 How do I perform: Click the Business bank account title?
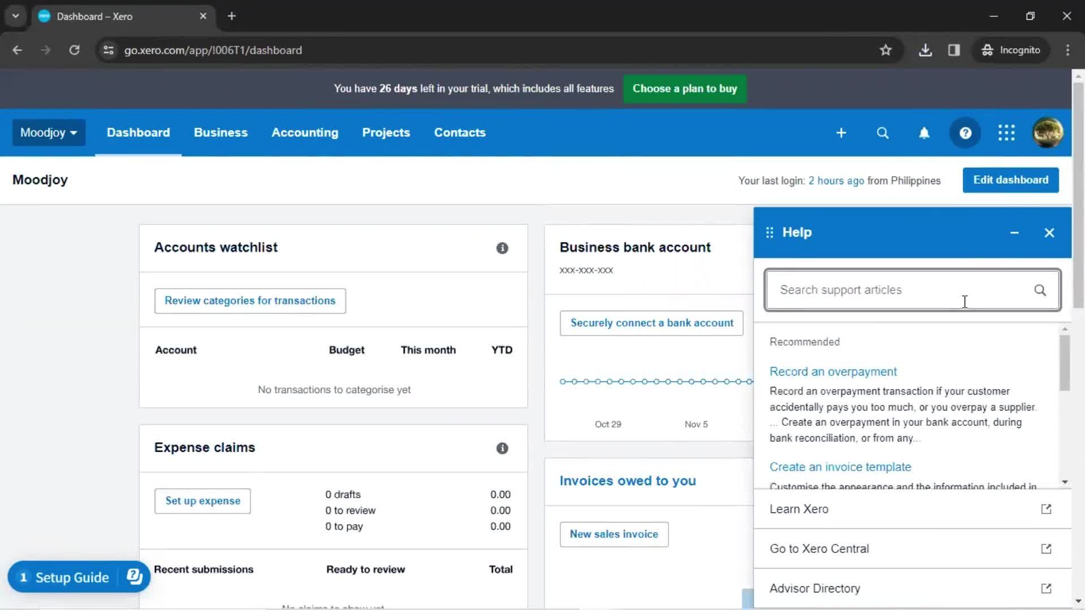635,247
